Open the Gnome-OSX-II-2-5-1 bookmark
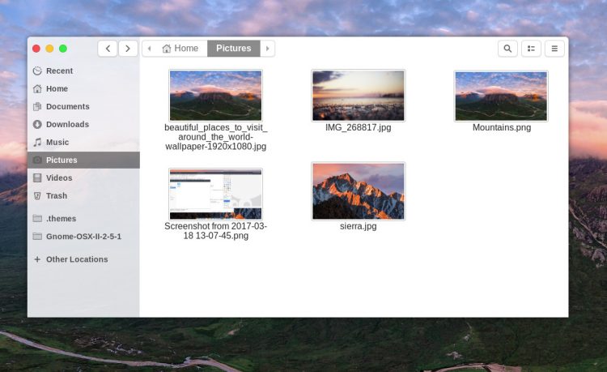Image resolution: width=607 pixels, height=372 pixels. pos(83,237)
